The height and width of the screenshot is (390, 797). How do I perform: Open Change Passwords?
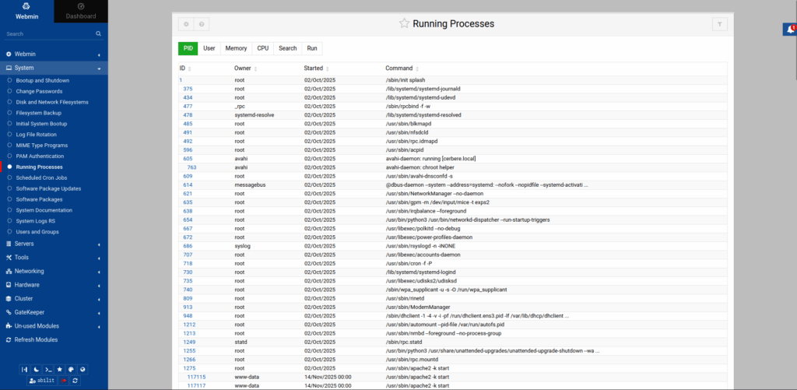pyautogui.click(x=39, y=92)
